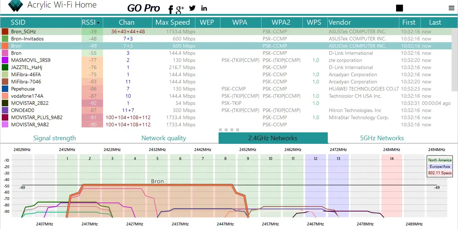Sort by RSSI column header
The image size is (458, 229).
[92, 22]
